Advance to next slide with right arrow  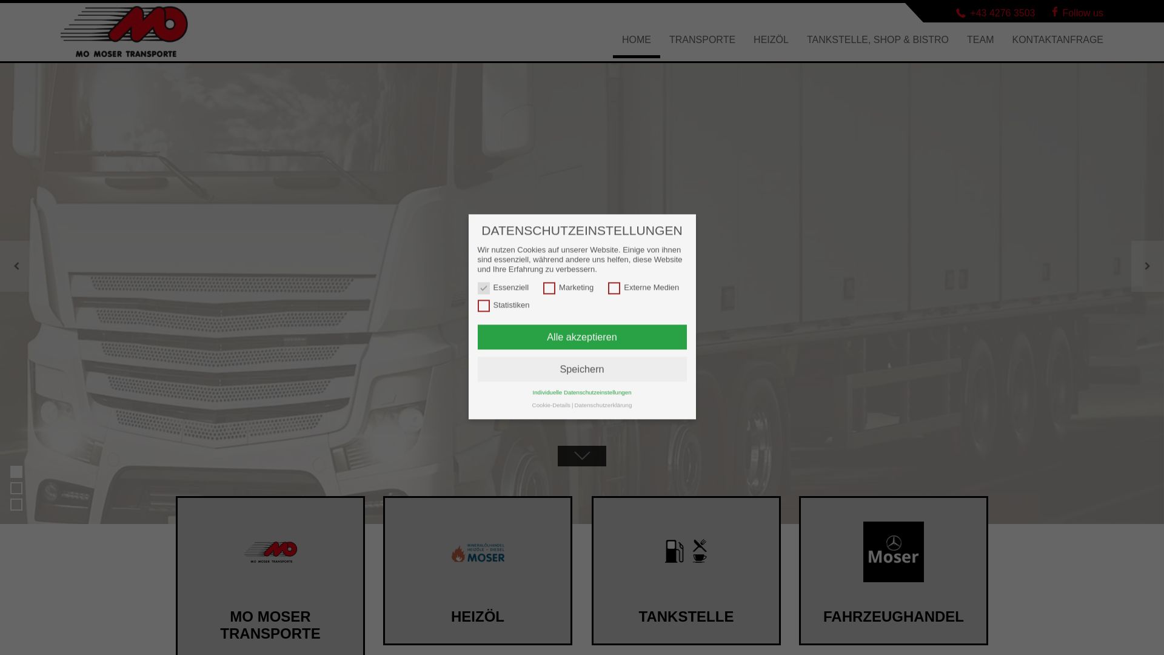pyautogui.click(x=1147, y=266)
